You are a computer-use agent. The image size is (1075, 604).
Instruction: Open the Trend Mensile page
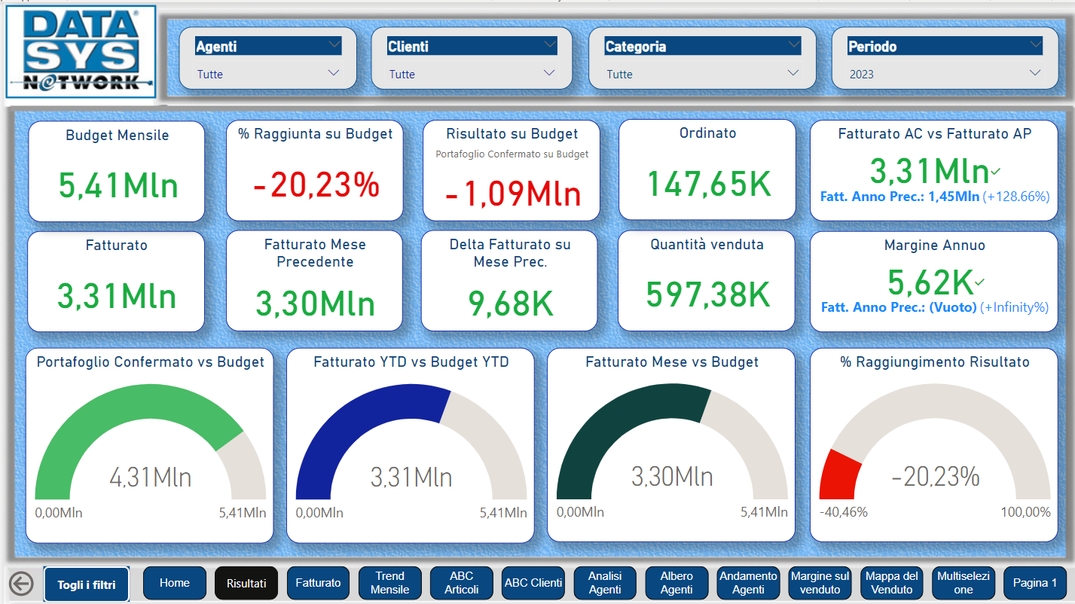pos(389,583)
